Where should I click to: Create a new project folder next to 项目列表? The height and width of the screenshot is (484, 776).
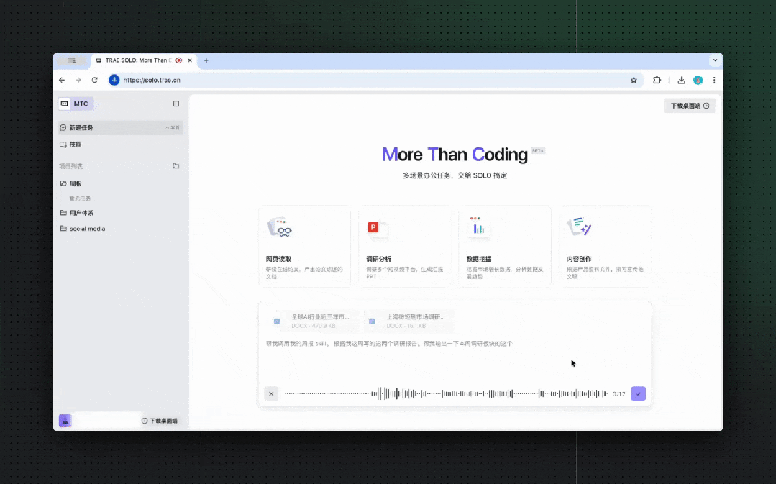pos(175,166)
